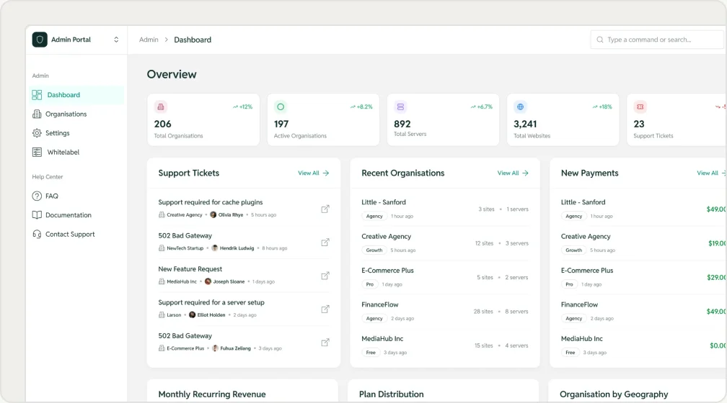Click the FAQ question mark icon
This screenshot has width=727, height=403.
click(x=37, y=196)
